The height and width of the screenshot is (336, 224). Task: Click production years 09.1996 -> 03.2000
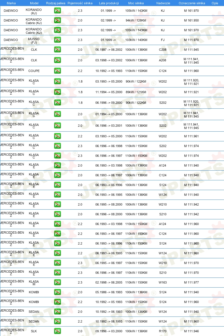[109, 331]
